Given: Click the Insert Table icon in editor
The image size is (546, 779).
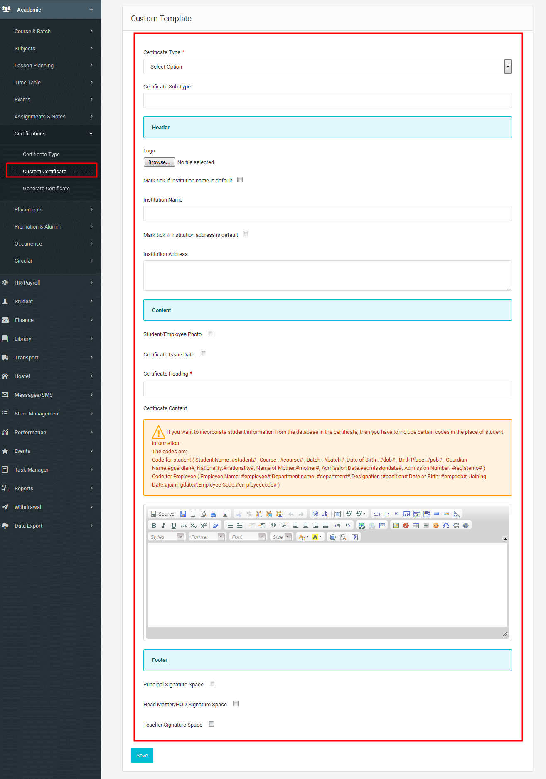Looking at the screenshot, I should pyautogui.click(x=416, y=526).
